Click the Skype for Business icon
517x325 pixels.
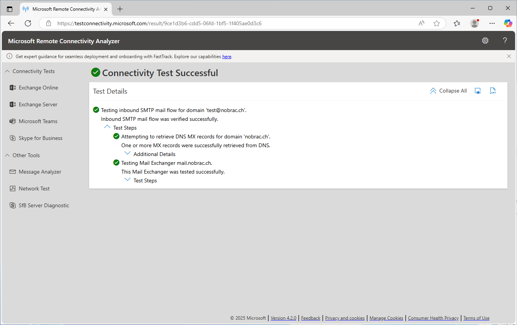pos(13,138)
